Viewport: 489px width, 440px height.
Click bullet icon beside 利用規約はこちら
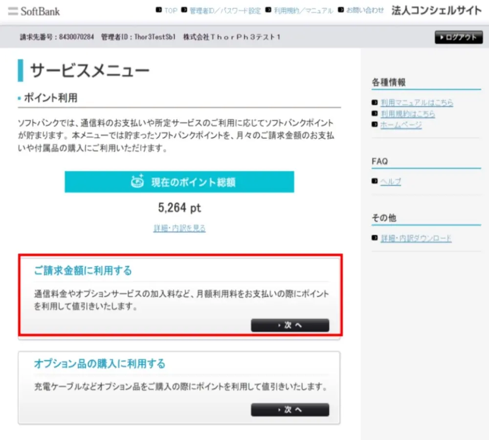coord(375,113)
